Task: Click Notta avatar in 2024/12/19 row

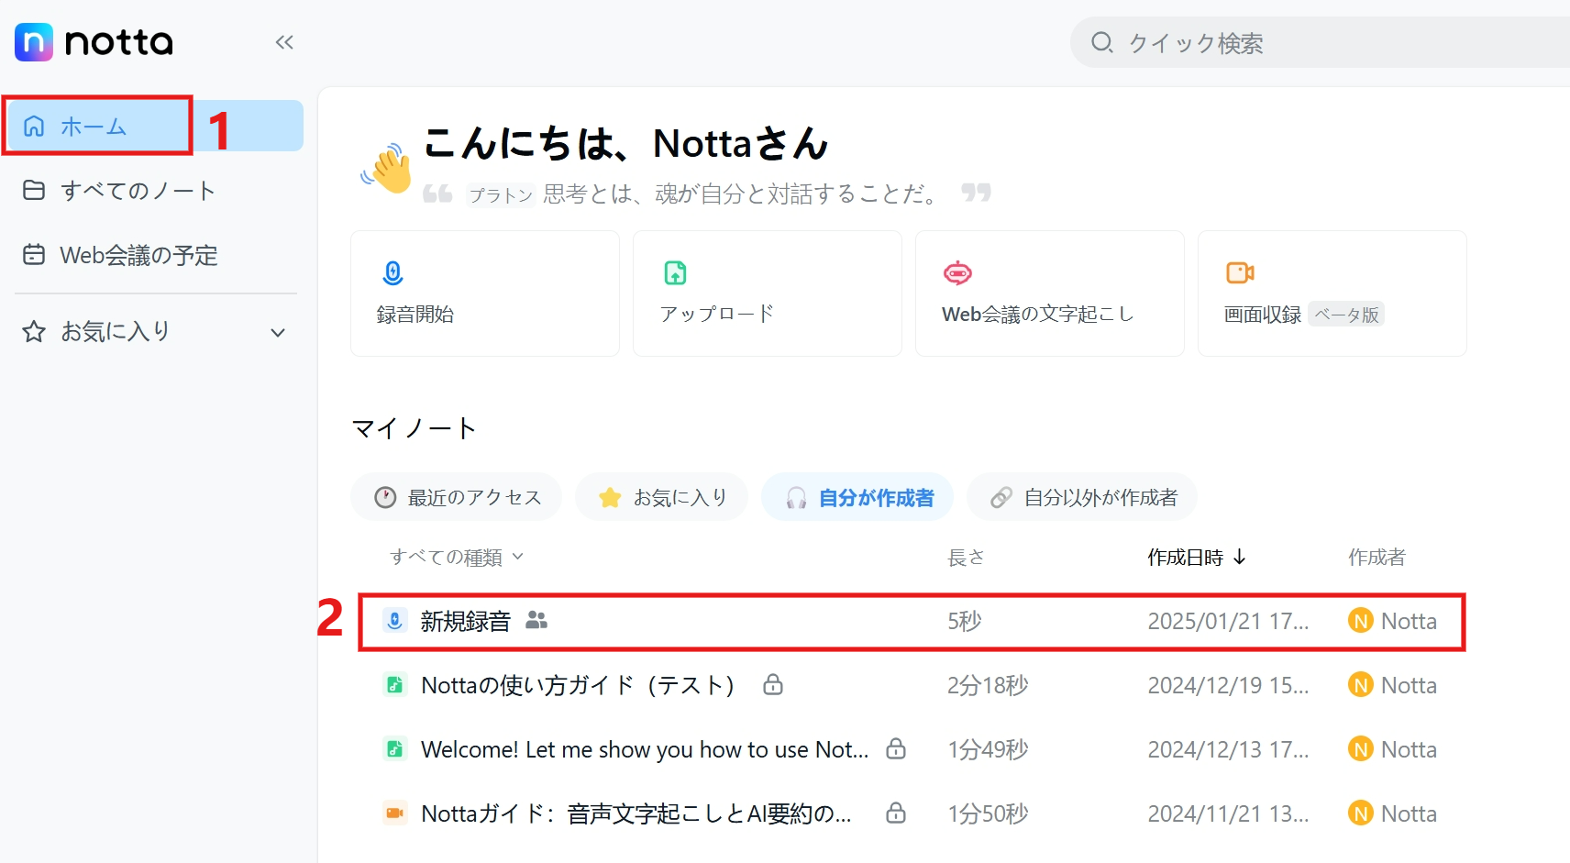Action: (x=1361, y=685)
